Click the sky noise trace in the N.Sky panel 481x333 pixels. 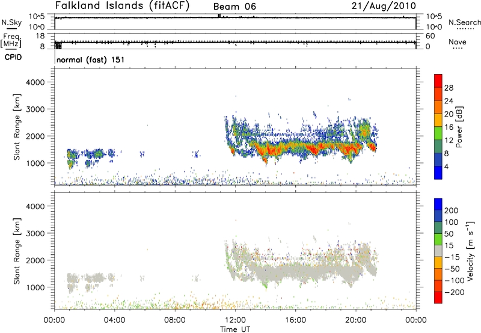[235, 17]
